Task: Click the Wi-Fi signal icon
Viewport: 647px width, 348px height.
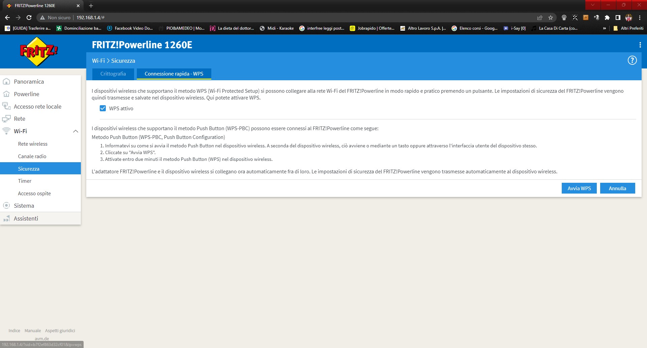Action: (6, 131)
